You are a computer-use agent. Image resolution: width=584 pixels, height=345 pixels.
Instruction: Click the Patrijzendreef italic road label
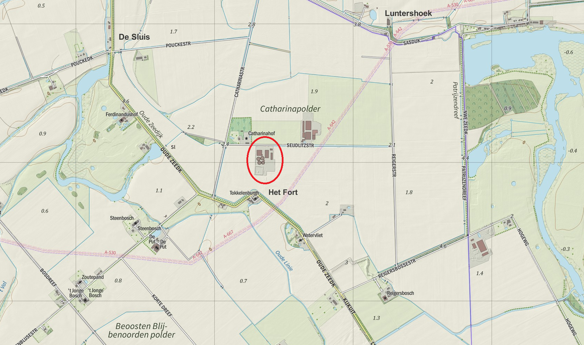(455, 100)
